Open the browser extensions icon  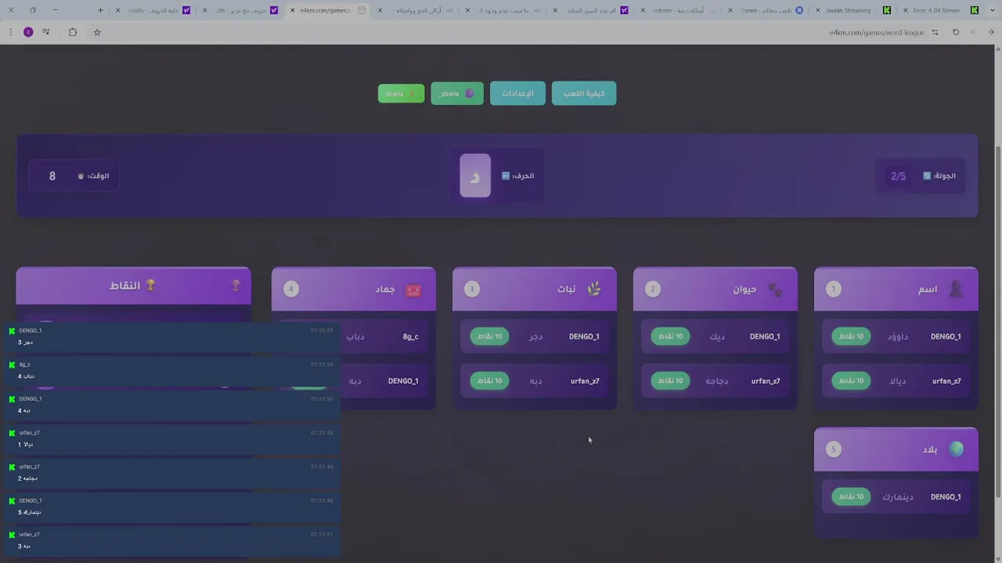pyautogui.click(x=73, y=32)
